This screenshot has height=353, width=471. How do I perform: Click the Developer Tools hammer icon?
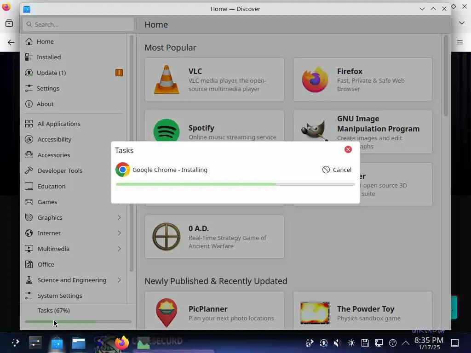pyautogui.click(x=29, y=171)
